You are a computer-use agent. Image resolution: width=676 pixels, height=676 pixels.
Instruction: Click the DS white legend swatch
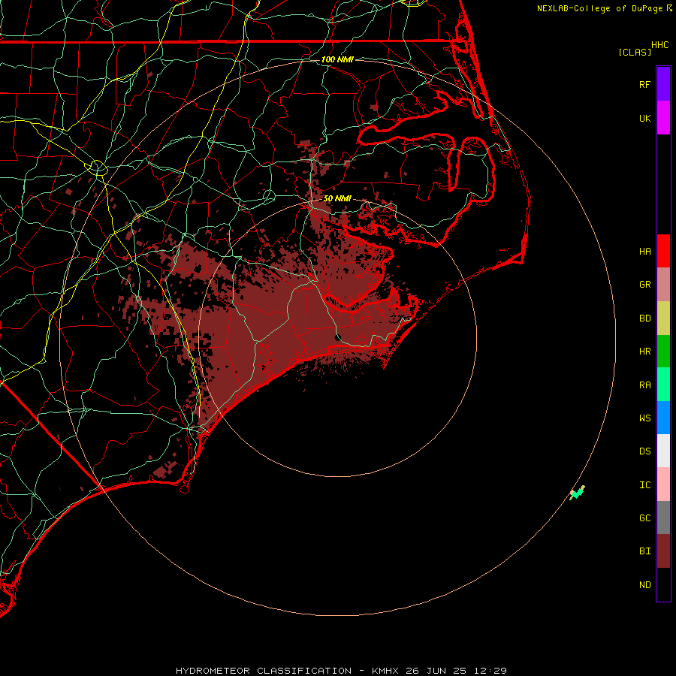[x=663, y=451]
